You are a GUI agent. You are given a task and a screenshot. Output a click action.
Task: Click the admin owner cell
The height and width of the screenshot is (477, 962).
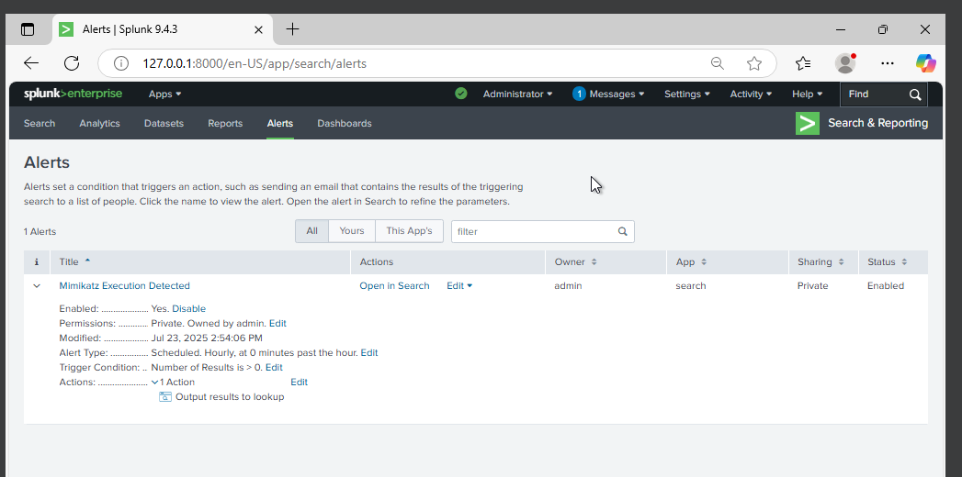[x=568, y=286]
